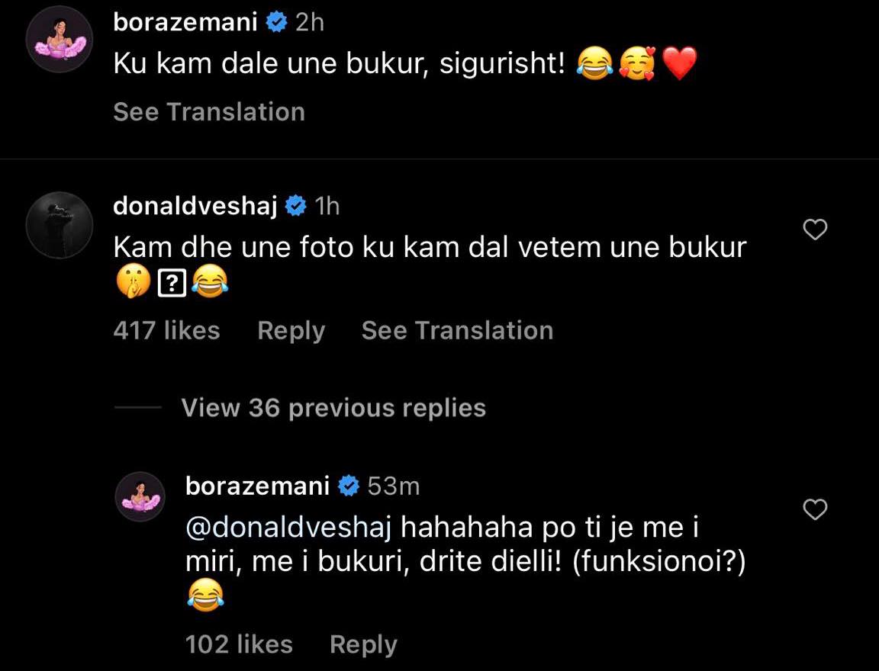This screenshot has height=671, width=879.
Task: Tap the verified badge next to donaldveshaj
Action: (x=296, y=206)
